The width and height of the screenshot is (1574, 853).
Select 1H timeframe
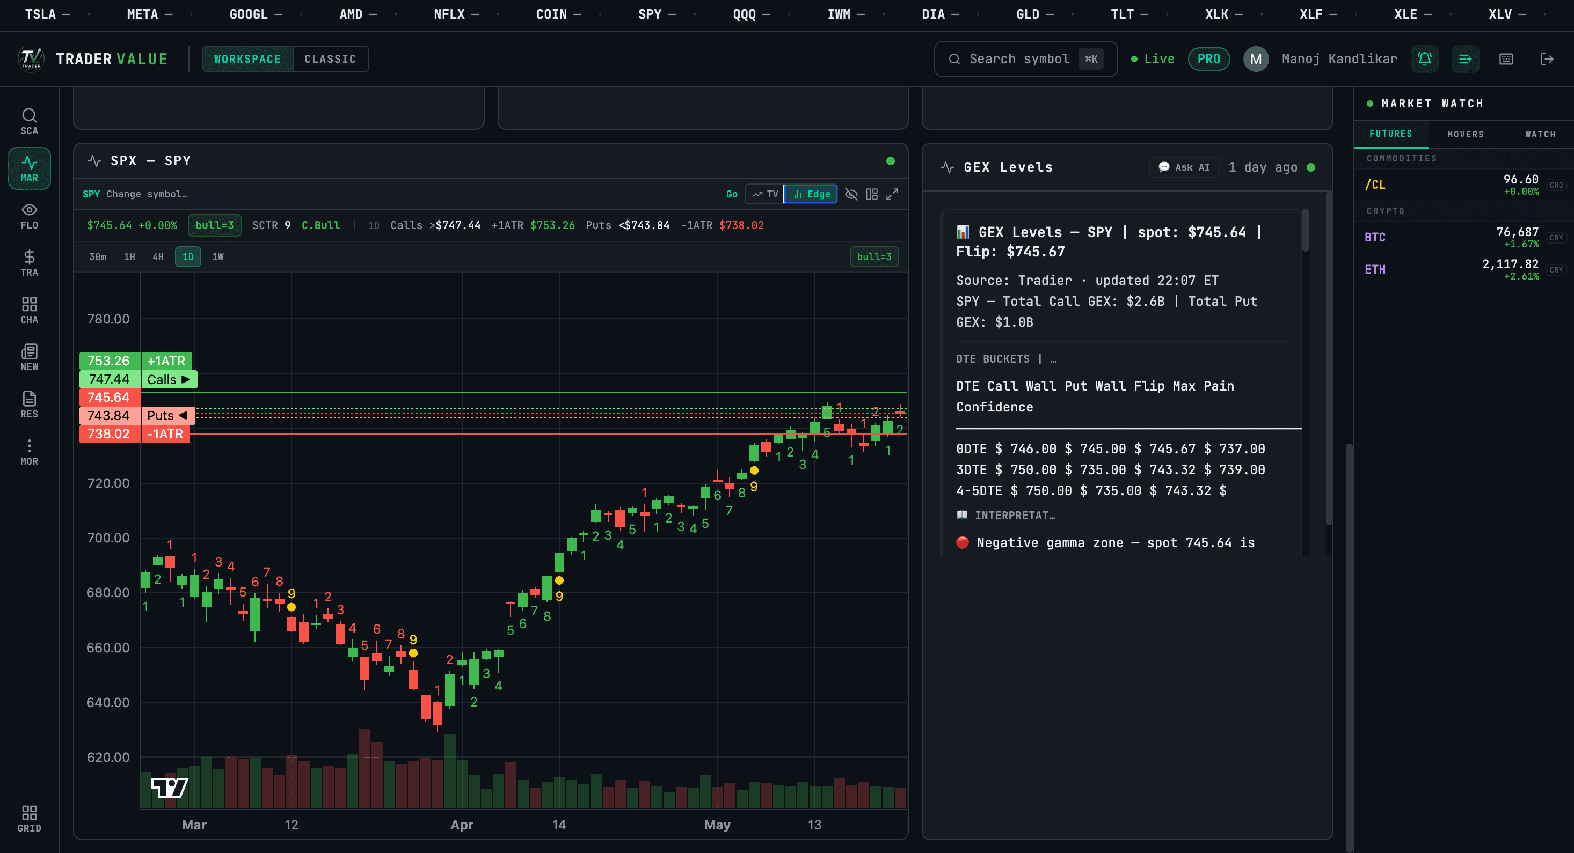[129, 257]
